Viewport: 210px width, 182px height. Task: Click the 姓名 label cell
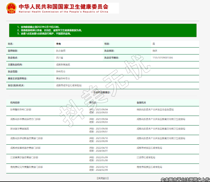click(x=30, y=44)
